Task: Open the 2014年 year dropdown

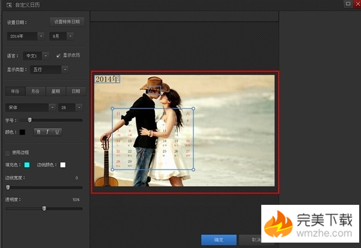Action: tap(41, 36)
